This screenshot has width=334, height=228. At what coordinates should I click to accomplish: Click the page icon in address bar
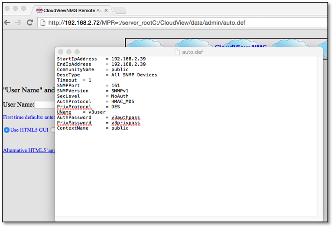pos(43,23)
